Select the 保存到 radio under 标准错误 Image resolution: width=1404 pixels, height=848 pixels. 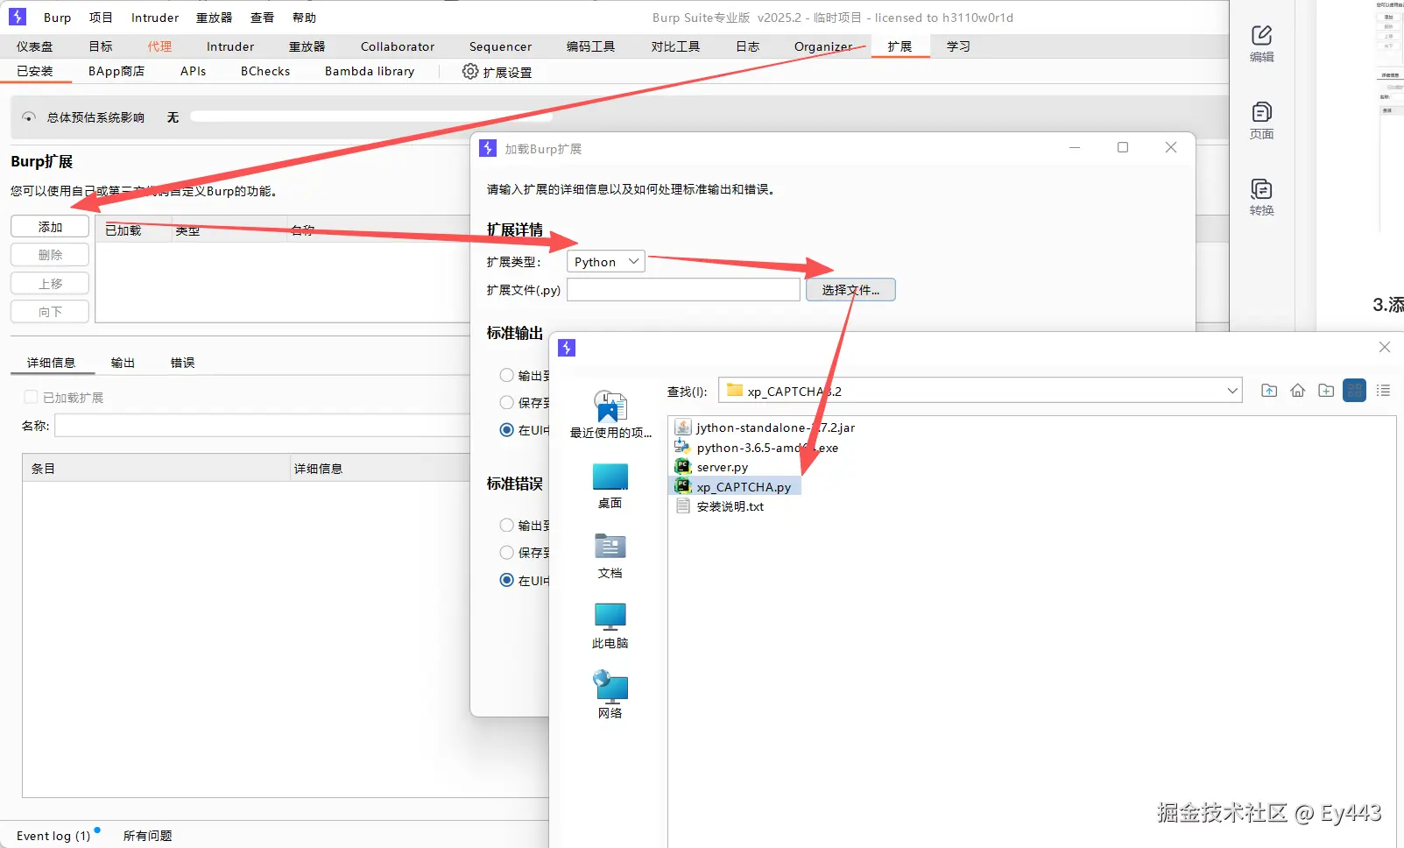[507, 553]
